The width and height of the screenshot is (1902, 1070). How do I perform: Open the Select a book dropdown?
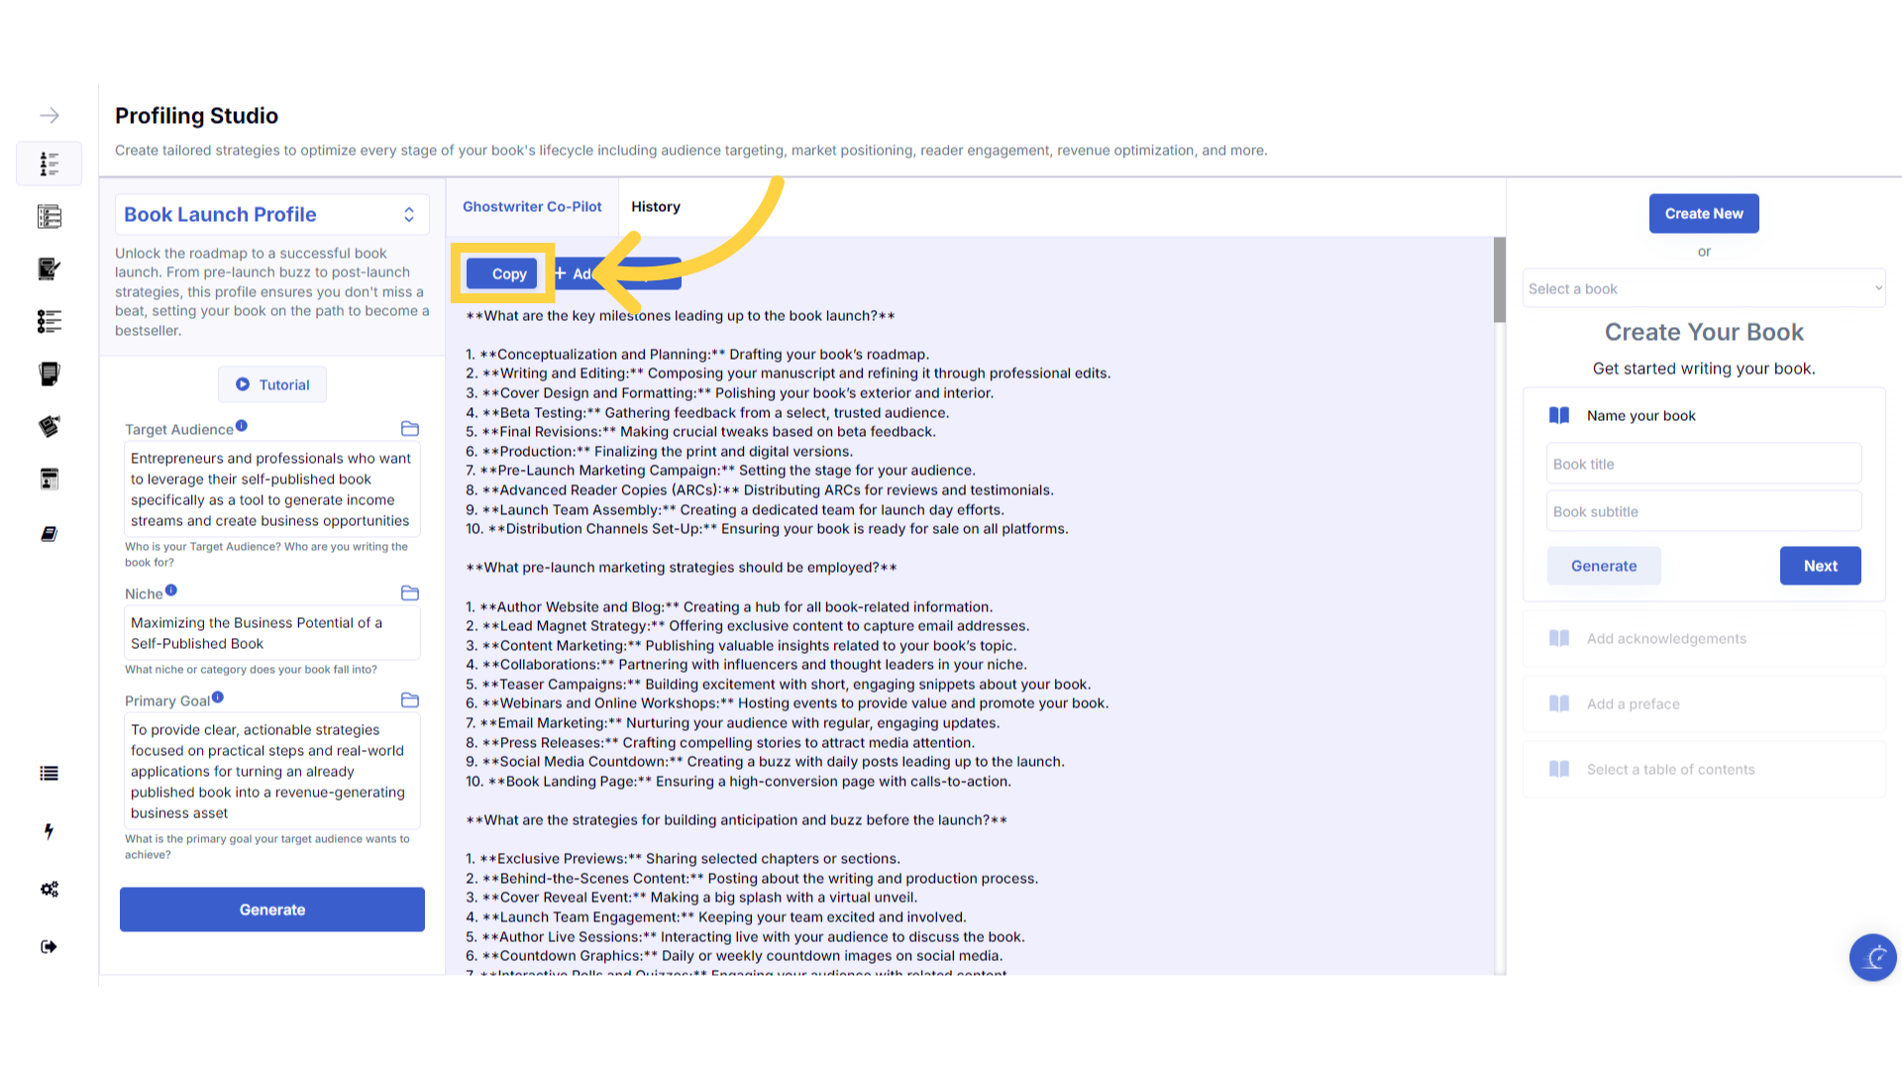click(x=1703, y=289)
